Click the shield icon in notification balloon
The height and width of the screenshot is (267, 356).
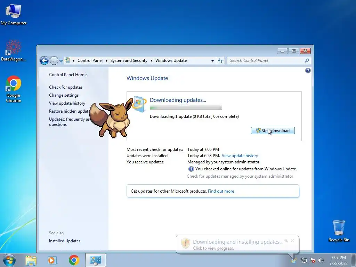(x=185, y=243)
